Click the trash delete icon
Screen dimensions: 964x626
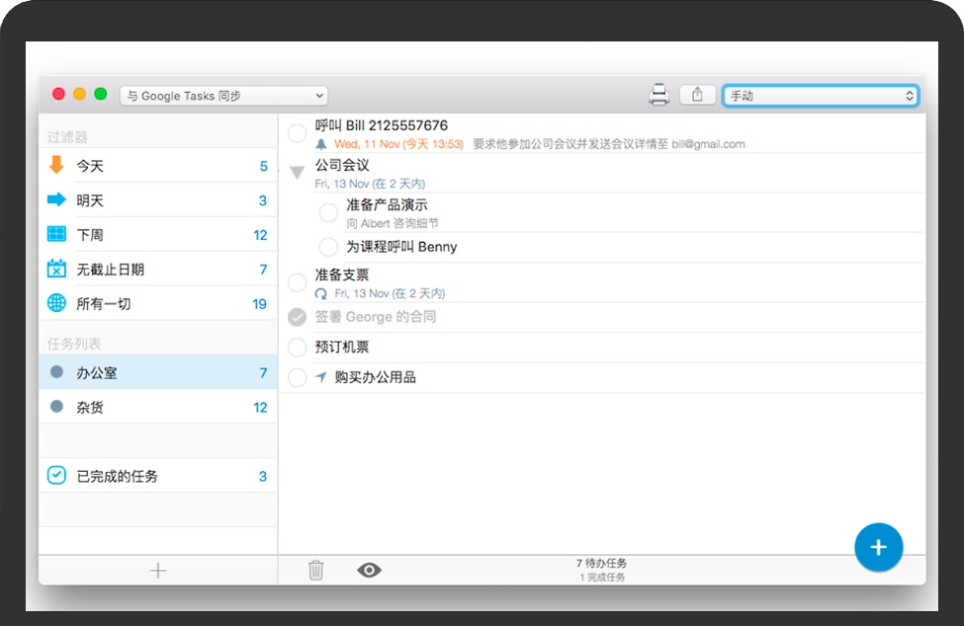tap(315, 570)
